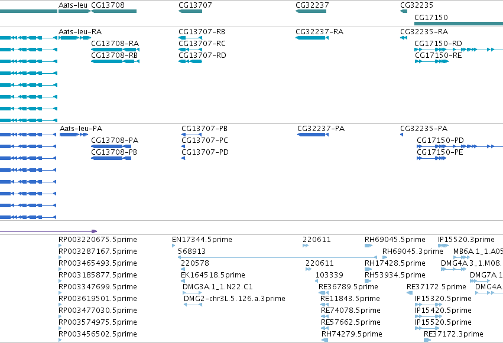Screen dimensions: 503x343
Task: Select transcript Aats-leu-RA
Action: click(x=80, y=32)
